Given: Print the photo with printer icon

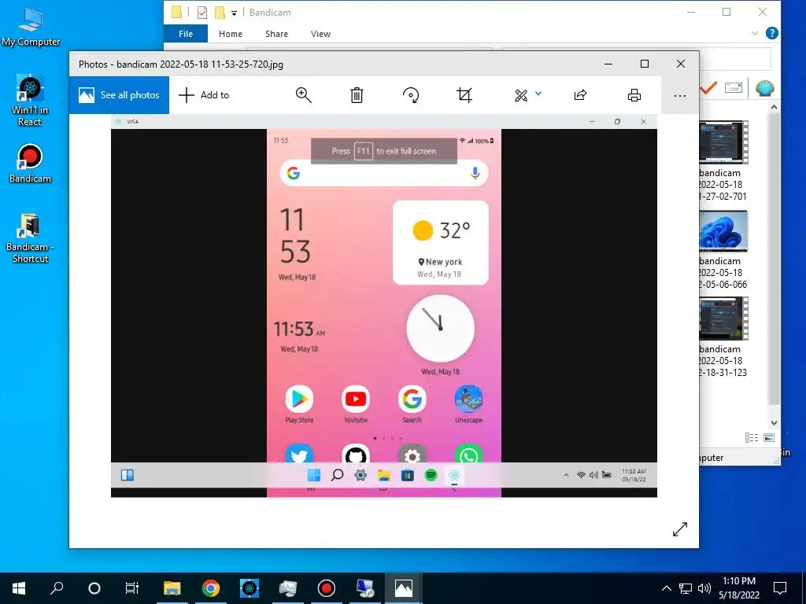Looking at the screenshot, I should [634, 95].
